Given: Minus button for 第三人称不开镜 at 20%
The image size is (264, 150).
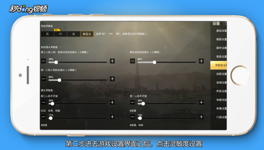Looking at the screenshot, I should 44,102.
